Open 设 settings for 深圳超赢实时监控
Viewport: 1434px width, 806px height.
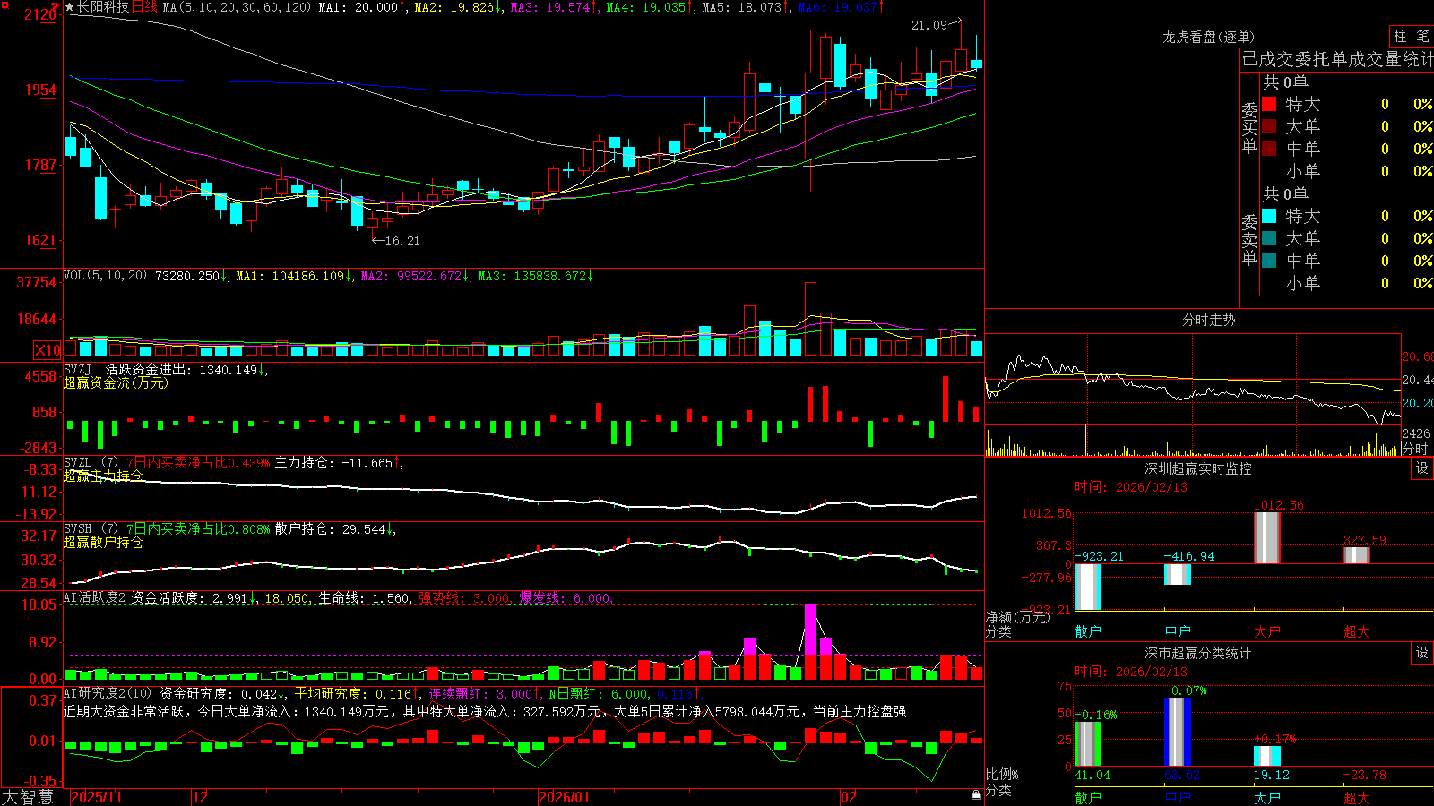(x=1422, y=468)
